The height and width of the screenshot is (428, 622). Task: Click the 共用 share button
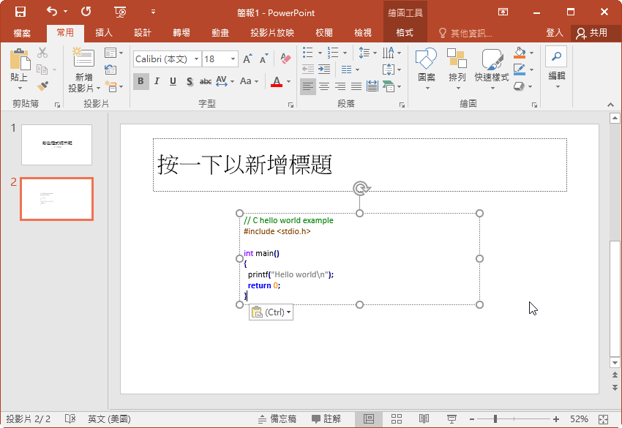(x=592, y=33)
